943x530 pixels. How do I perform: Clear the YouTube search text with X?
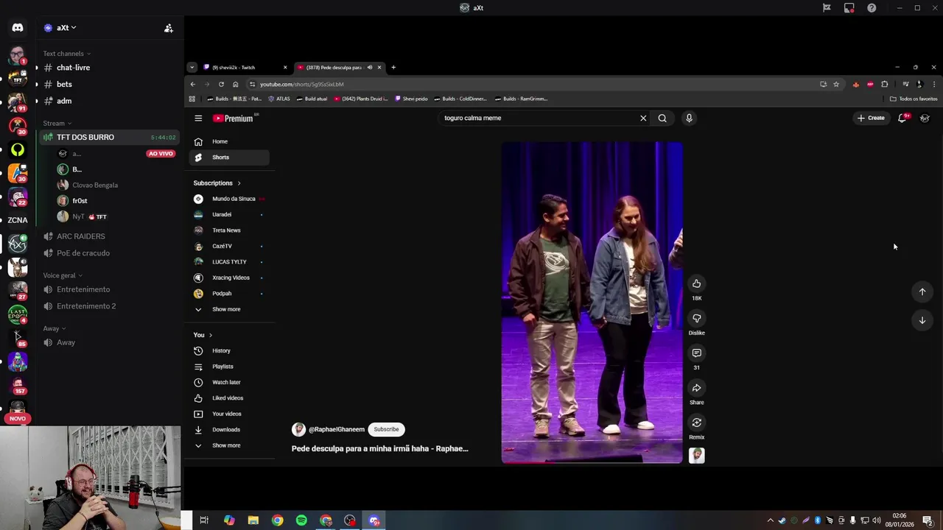click(x=643, y=118)
